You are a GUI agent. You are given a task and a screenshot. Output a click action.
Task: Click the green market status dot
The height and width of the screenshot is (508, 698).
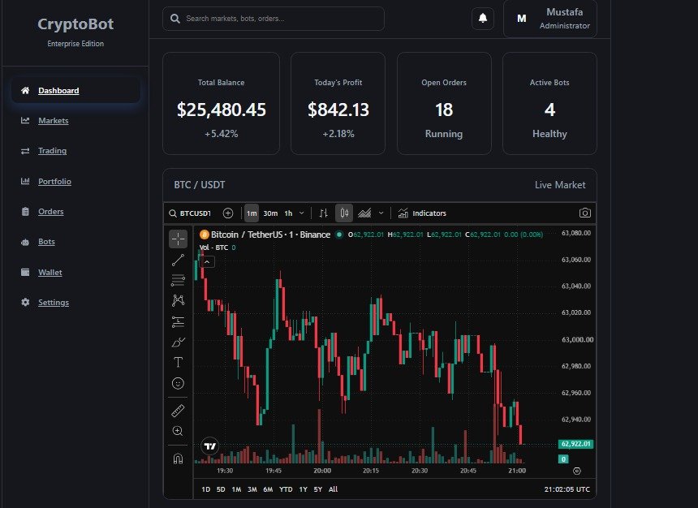[x=339, y=235]
